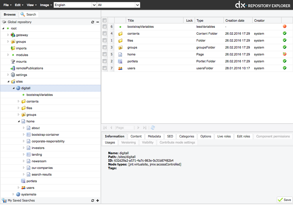Open the File menu
Viewport: 293px width, 205px height.
(7, 5)
